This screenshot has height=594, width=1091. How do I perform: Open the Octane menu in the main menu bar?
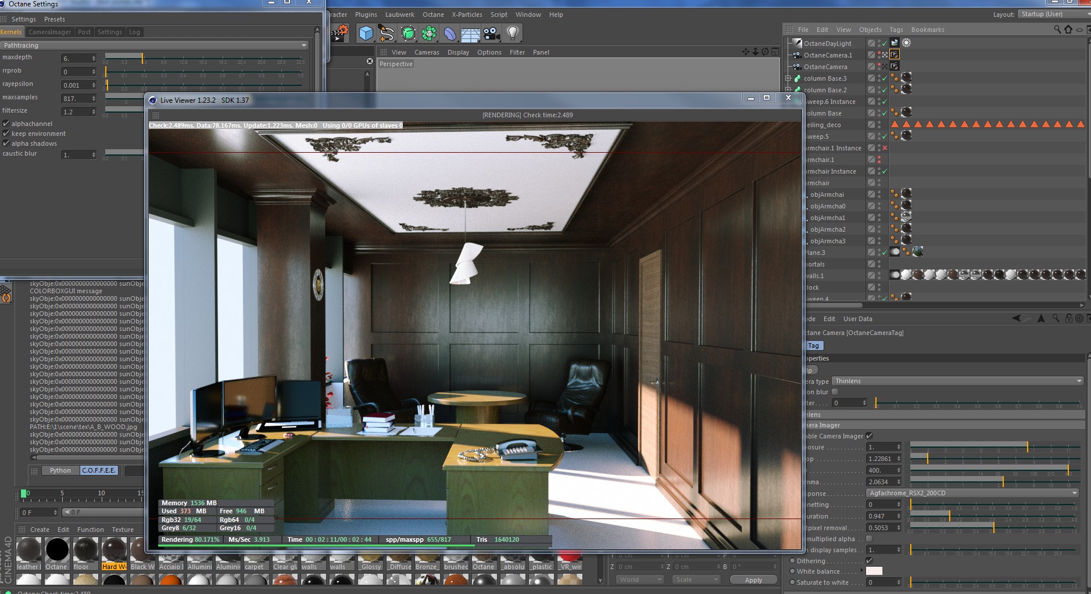[433, 15]
